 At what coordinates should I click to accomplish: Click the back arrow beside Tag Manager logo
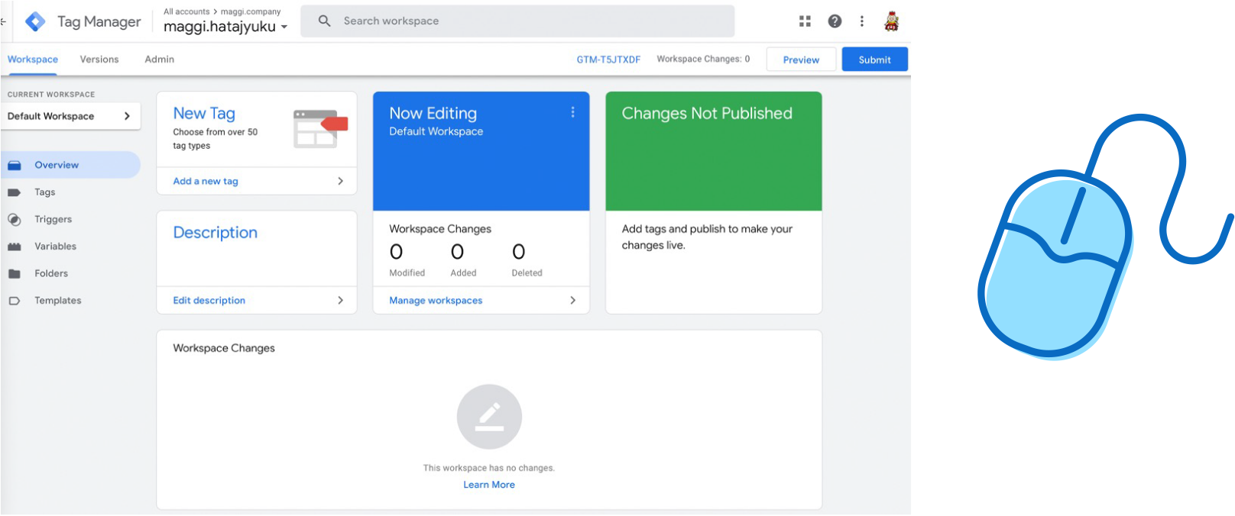3,21
